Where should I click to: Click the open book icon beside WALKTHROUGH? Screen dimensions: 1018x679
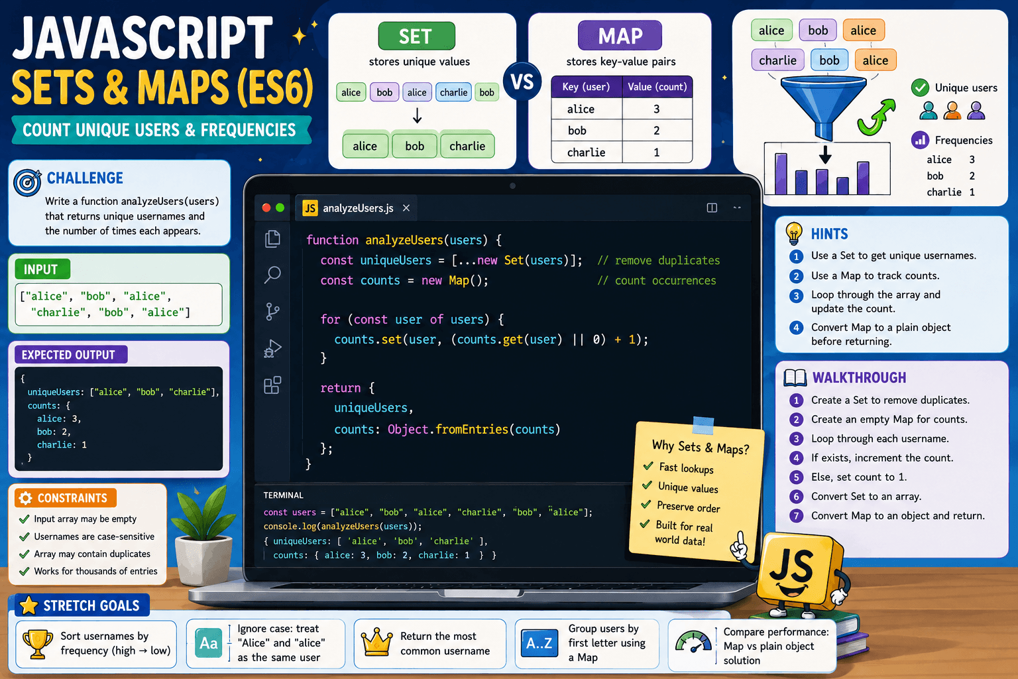[x=795, y=378]
